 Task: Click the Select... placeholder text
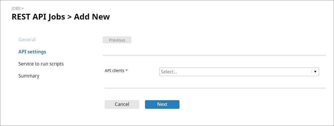(x=169, y=72)
